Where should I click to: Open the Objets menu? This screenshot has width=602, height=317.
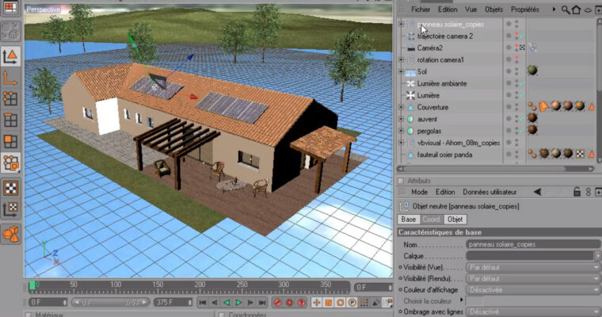tap(493, 10)
